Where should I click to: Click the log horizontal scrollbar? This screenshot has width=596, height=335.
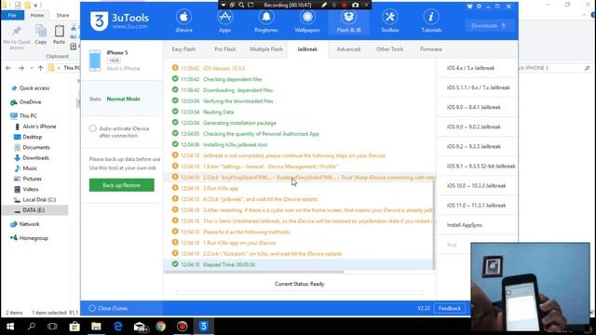tap(254, 272)
